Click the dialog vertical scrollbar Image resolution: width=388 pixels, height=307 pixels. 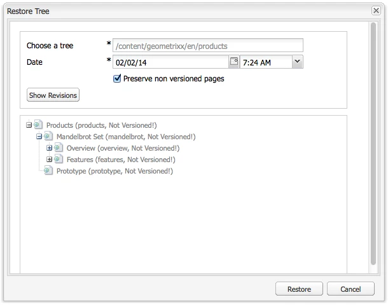click(x=373, y=144)
